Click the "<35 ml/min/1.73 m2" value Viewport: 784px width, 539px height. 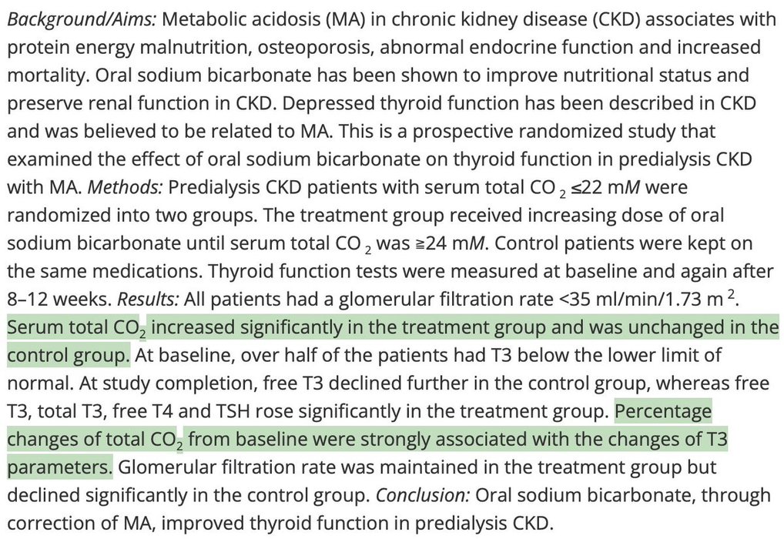tap(647, 299)
